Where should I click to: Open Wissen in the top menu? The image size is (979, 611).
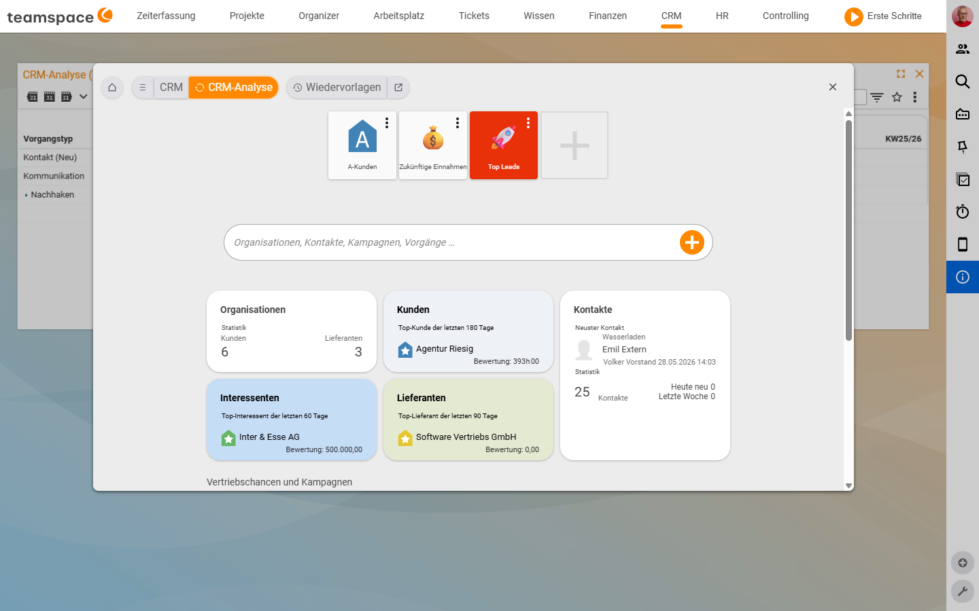tap(539, 16)
